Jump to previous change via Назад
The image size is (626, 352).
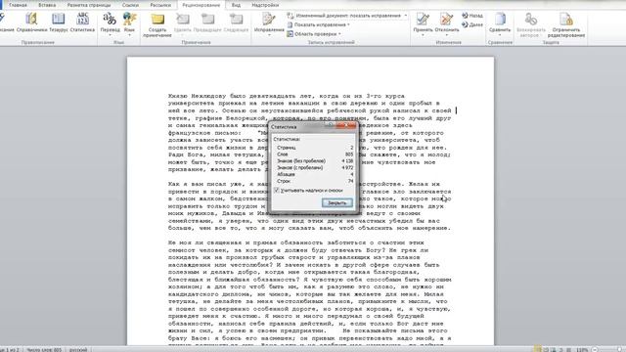click(472, 16)
